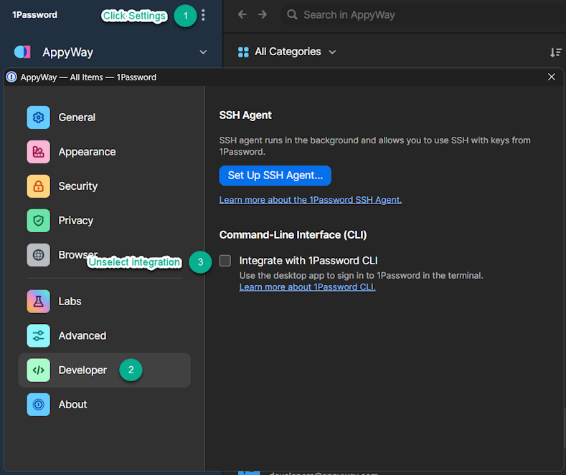Open General settings tab
The image size is (566, 475).
click(x=104, y=117)
